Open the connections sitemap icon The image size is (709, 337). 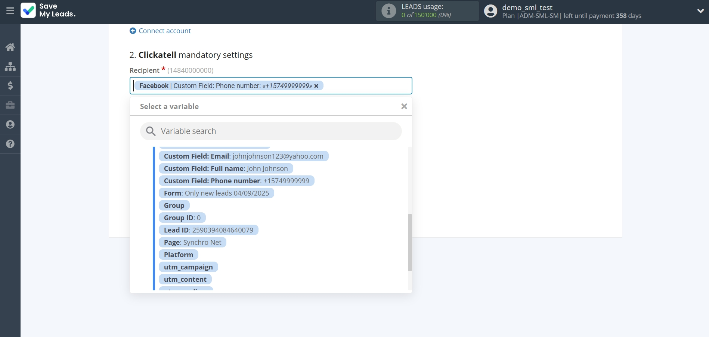(x=10, y=66)
